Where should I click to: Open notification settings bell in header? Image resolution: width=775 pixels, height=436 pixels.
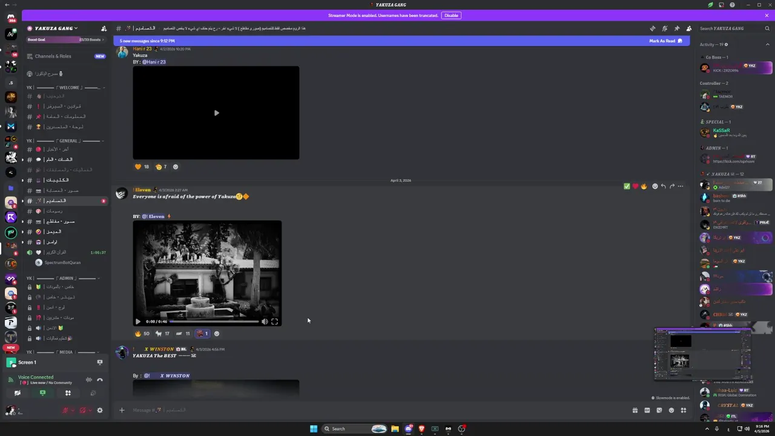pos(664,28)
